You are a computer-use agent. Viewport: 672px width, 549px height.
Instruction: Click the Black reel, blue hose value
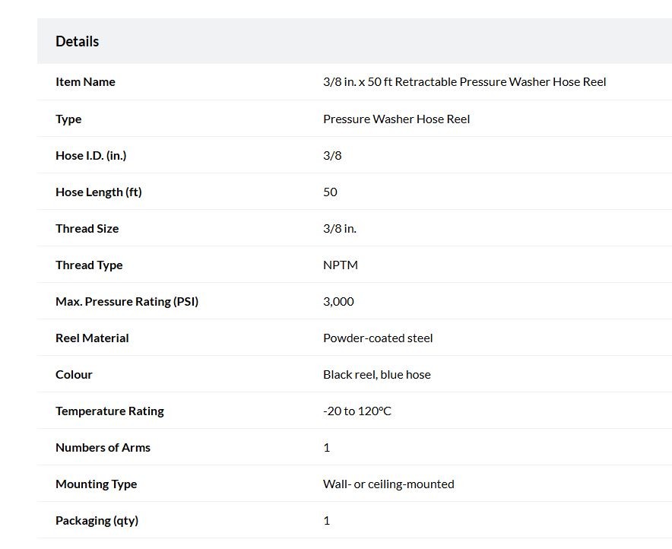point(377,375)
